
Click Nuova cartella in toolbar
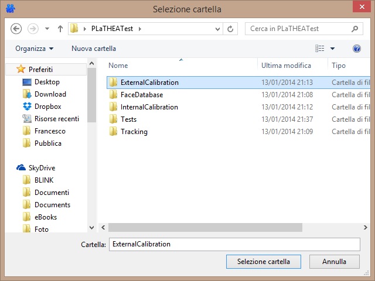(x=94, y=49)
